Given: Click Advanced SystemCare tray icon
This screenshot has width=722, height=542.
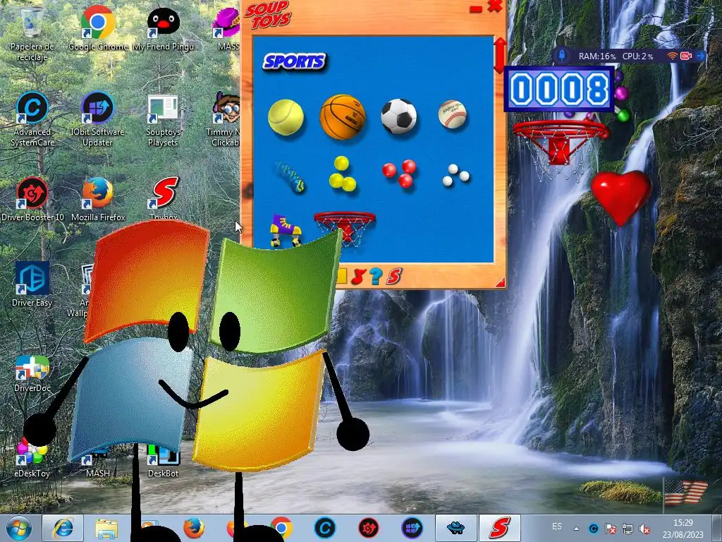Looking at the screenshot, I should pyautogui.click(x=594, y=529).
